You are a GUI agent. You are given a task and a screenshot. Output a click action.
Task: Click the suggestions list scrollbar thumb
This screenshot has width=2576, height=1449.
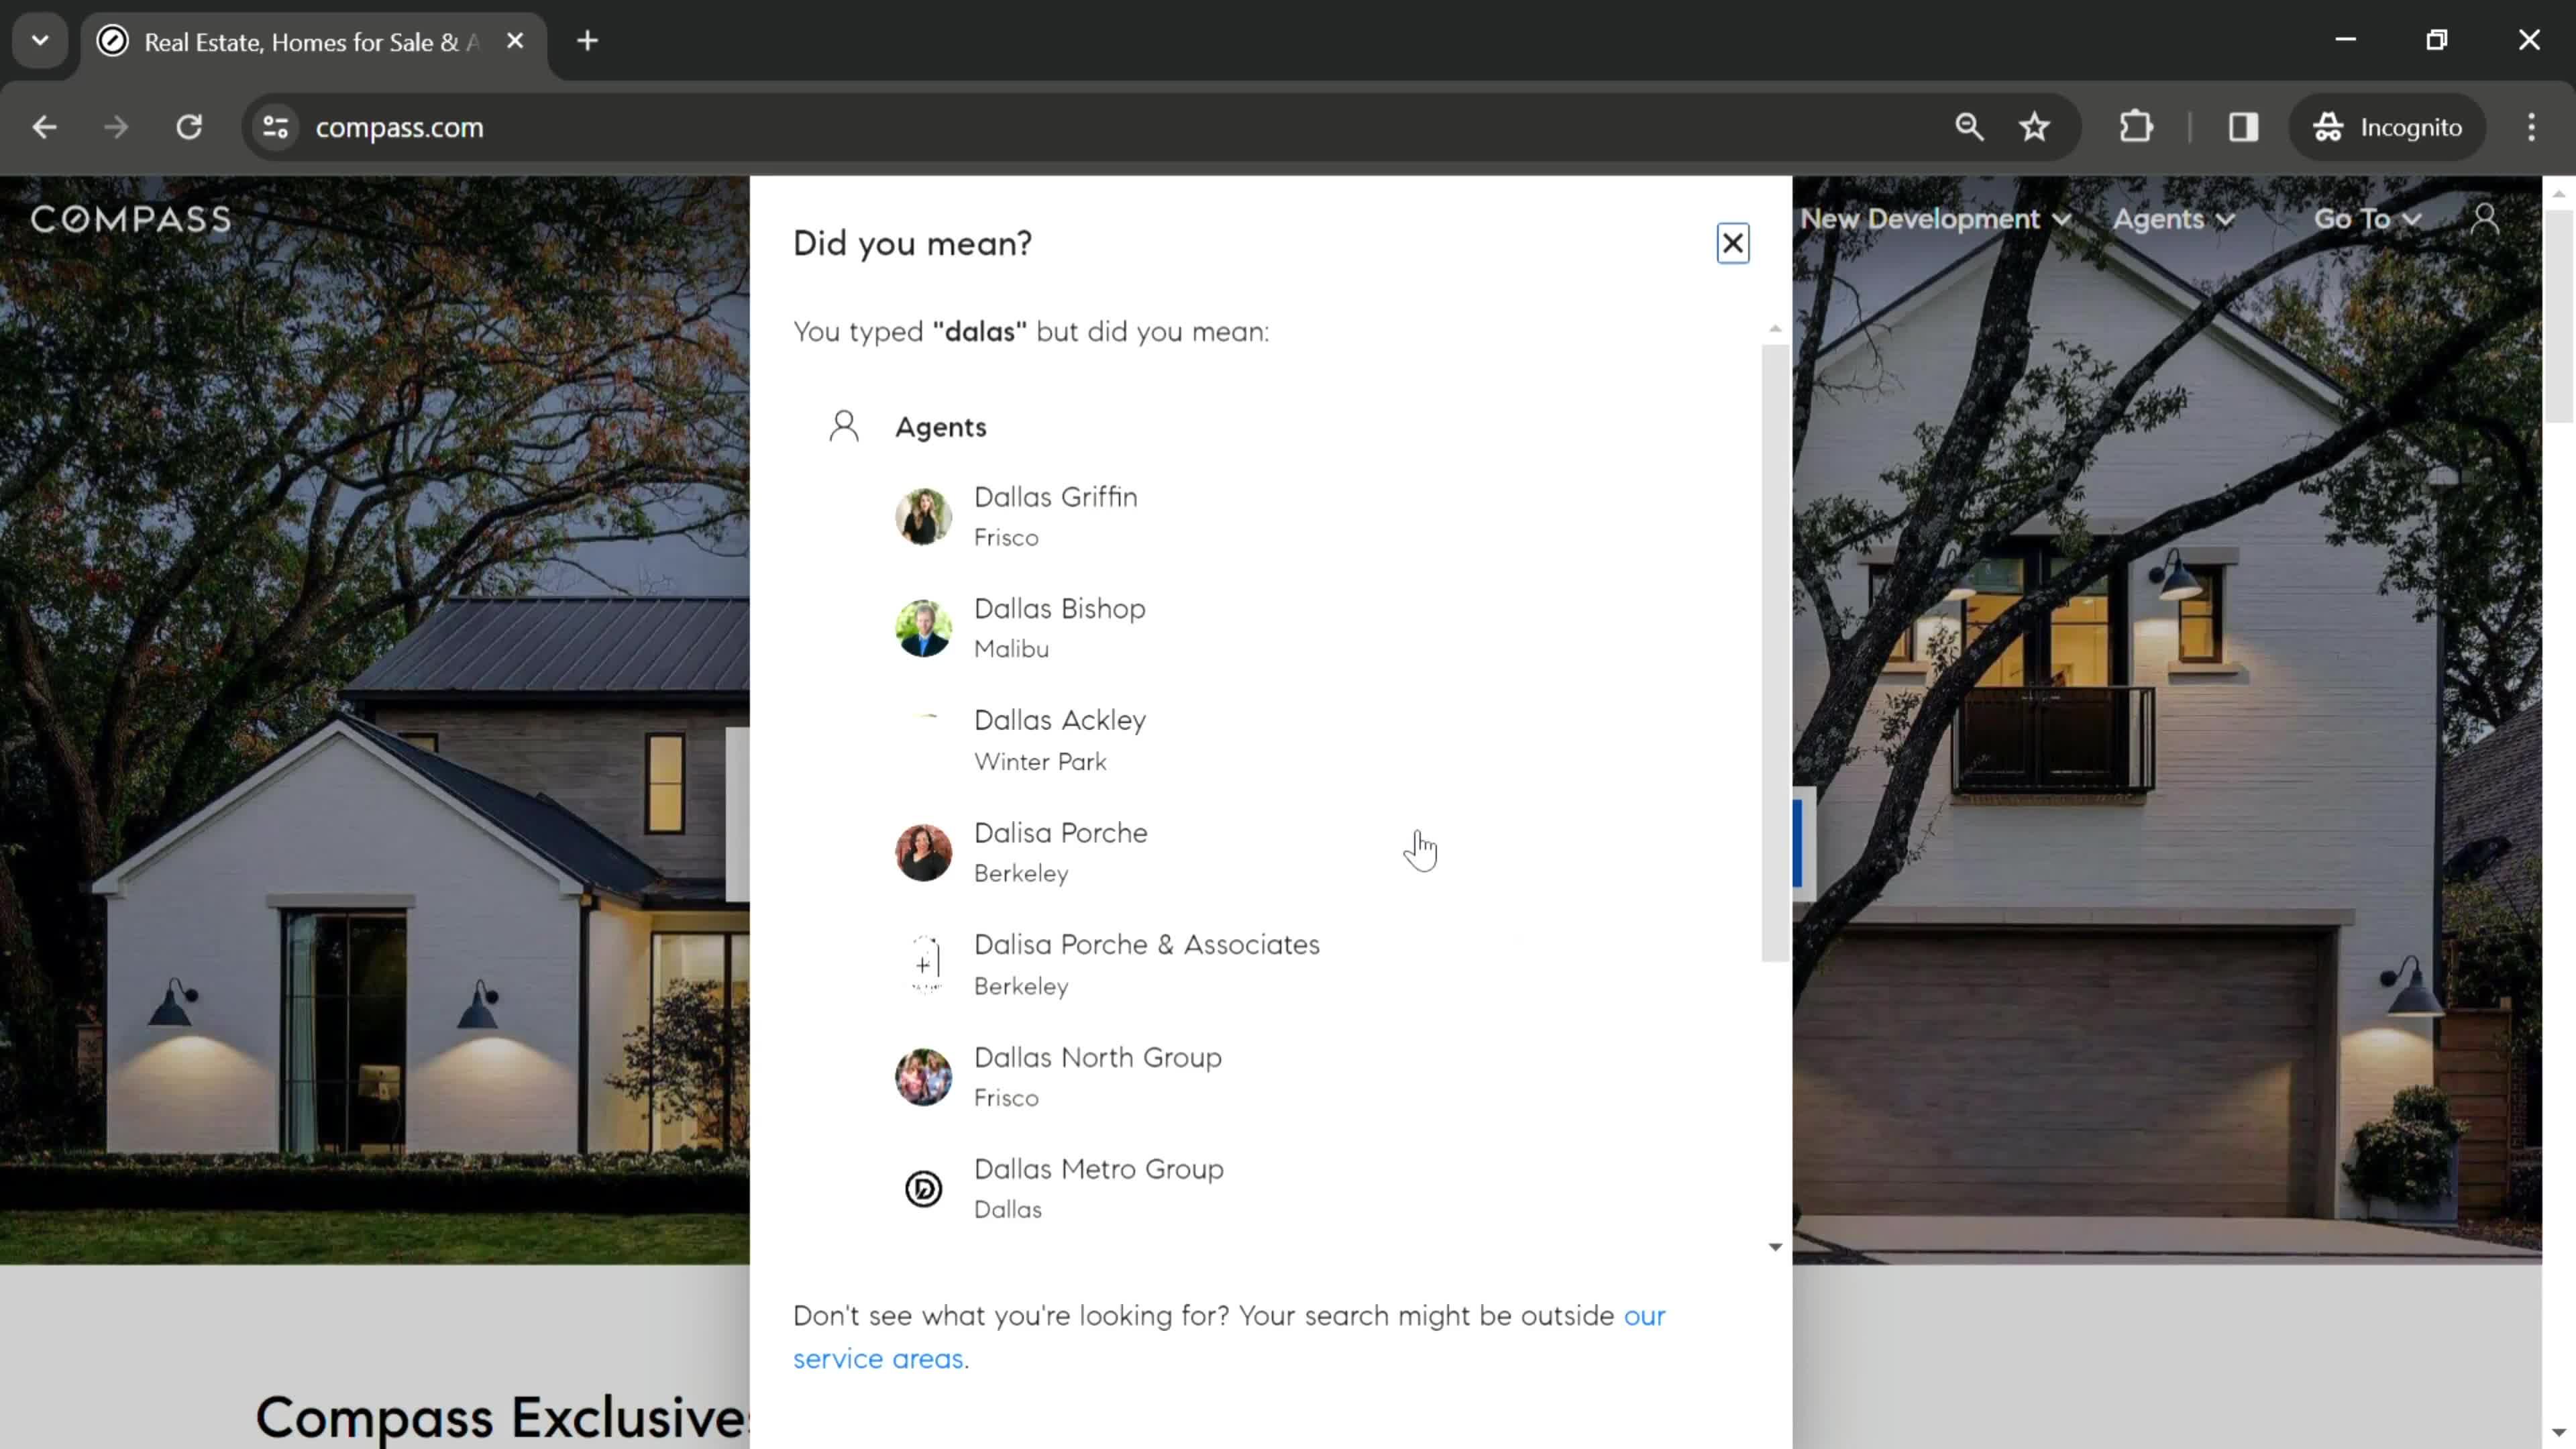1775,653
